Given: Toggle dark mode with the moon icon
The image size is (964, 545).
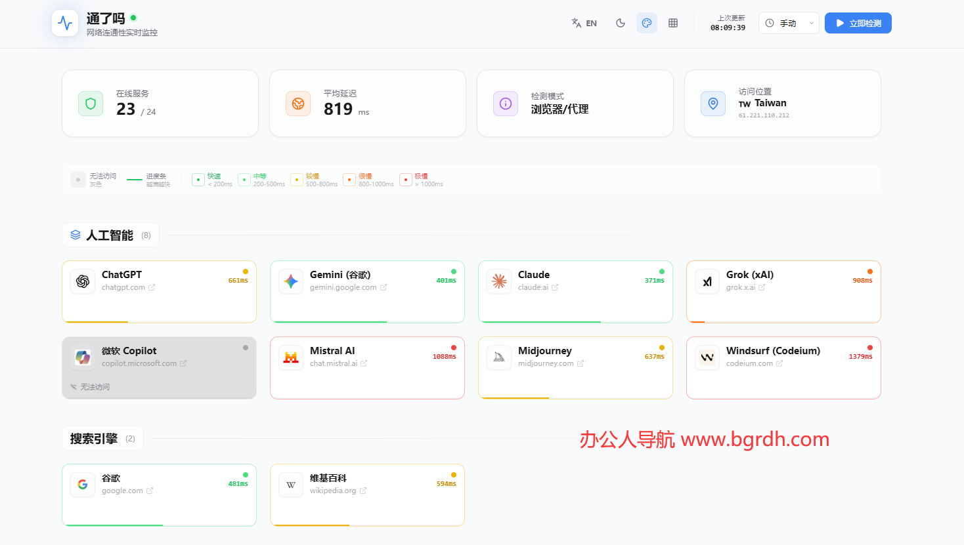Looking at the screenshot, I should [621, 23].
